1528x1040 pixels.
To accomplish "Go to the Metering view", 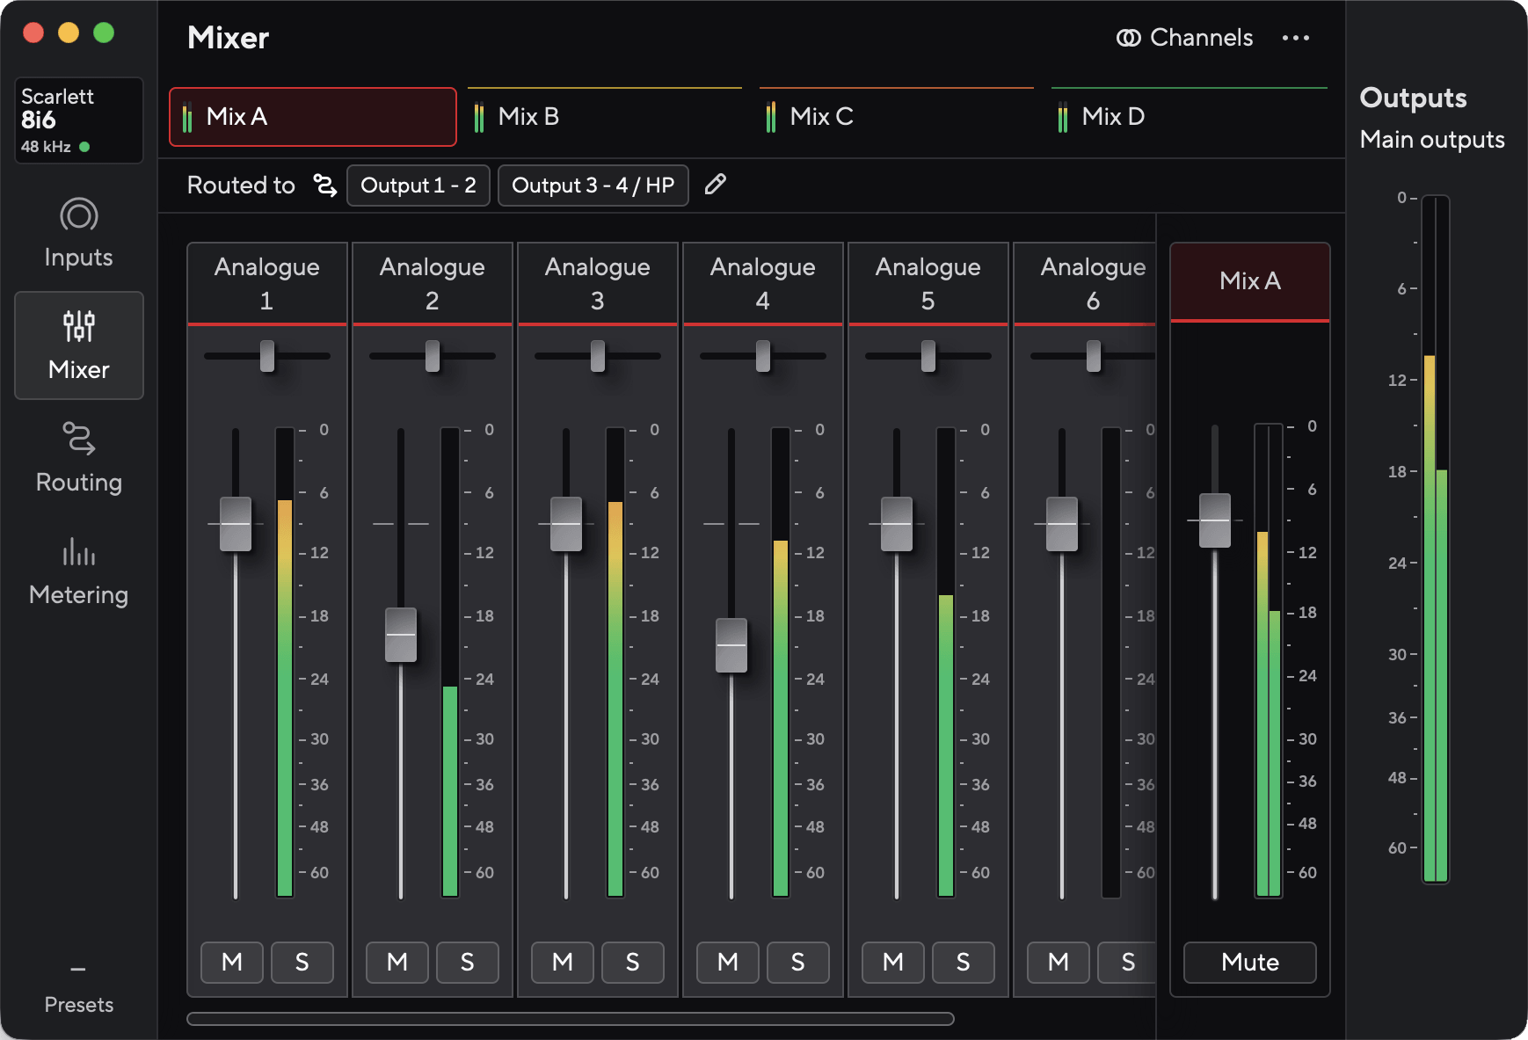I will [78, 571].
